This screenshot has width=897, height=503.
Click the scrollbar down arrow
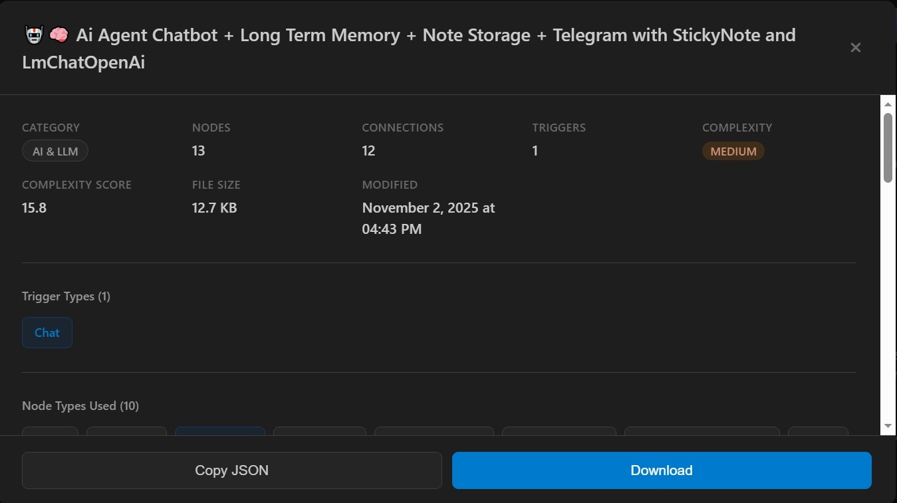pos(887,426)
